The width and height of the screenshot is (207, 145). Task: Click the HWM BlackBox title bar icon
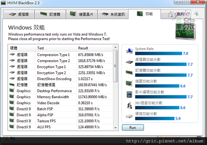click(3, 3)
